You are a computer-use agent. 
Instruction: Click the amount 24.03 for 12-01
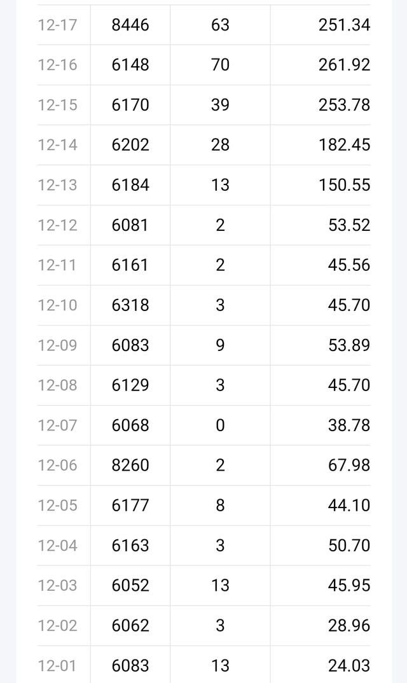(x=349, y=666)
